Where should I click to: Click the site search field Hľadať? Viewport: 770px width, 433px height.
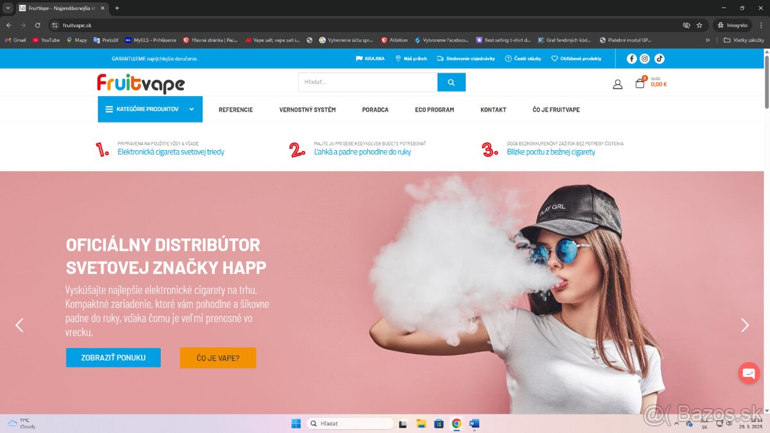coord(368,82)
